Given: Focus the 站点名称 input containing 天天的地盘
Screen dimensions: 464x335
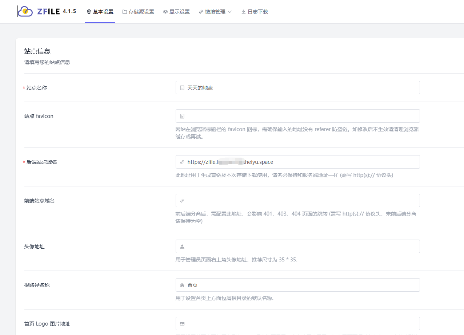Looking at the screenshot, I should [x=297, y=88].
